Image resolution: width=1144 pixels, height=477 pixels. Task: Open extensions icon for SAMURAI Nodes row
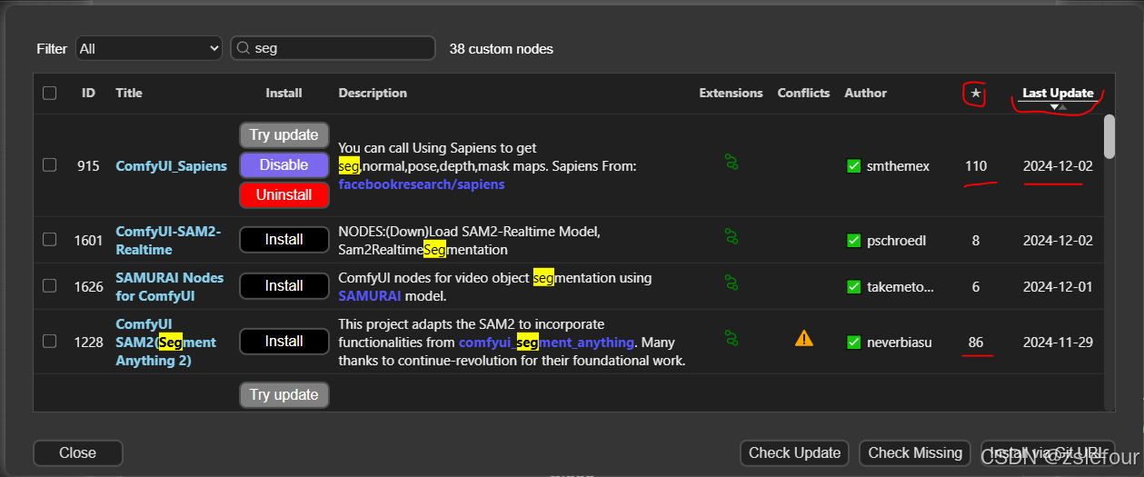tap(731, 283)
